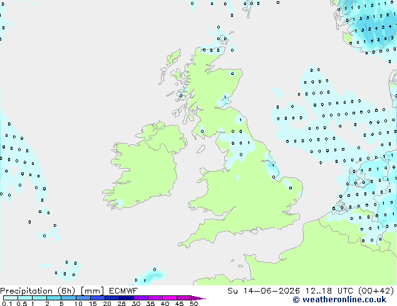
Task: Click the "(6h)" interval text
Action: click(x=66, y=291)
